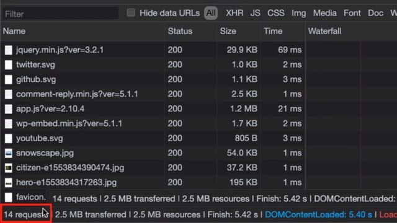
Task: Click the youtube.svg file icon
Action: [8, 138]
